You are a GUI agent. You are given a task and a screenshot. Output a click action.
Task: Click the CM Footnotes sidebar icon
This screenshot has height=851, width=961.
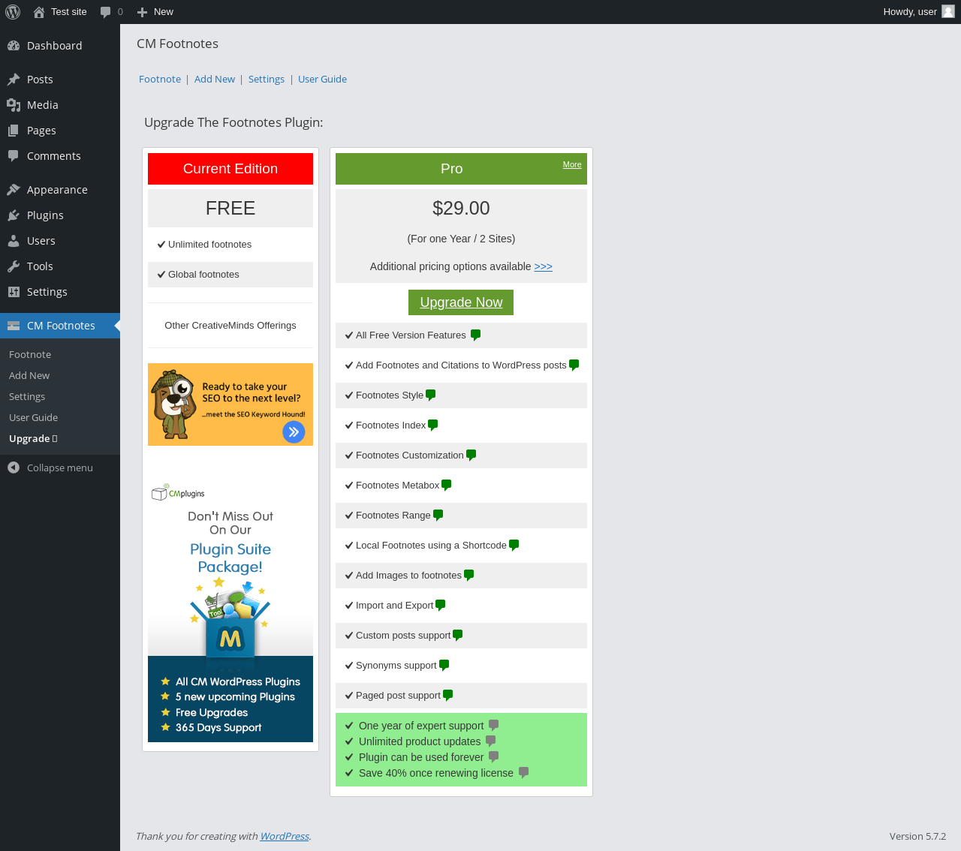click(14, 326)
